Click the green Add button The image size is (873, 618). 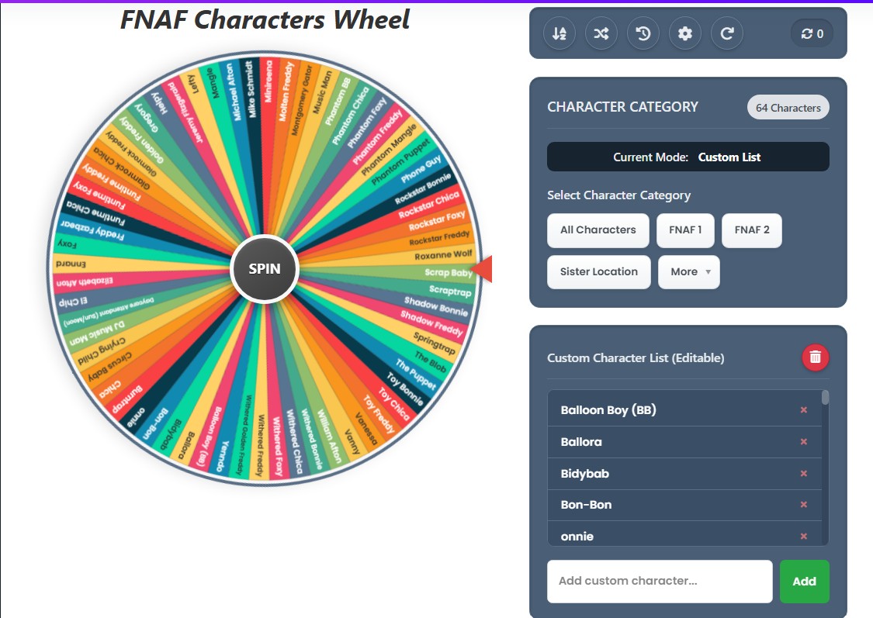805,582
